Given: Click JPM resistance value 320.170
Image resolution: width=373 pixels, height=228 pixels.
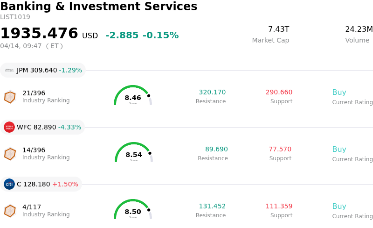Looking at the screenshot, I should [212, 93].
